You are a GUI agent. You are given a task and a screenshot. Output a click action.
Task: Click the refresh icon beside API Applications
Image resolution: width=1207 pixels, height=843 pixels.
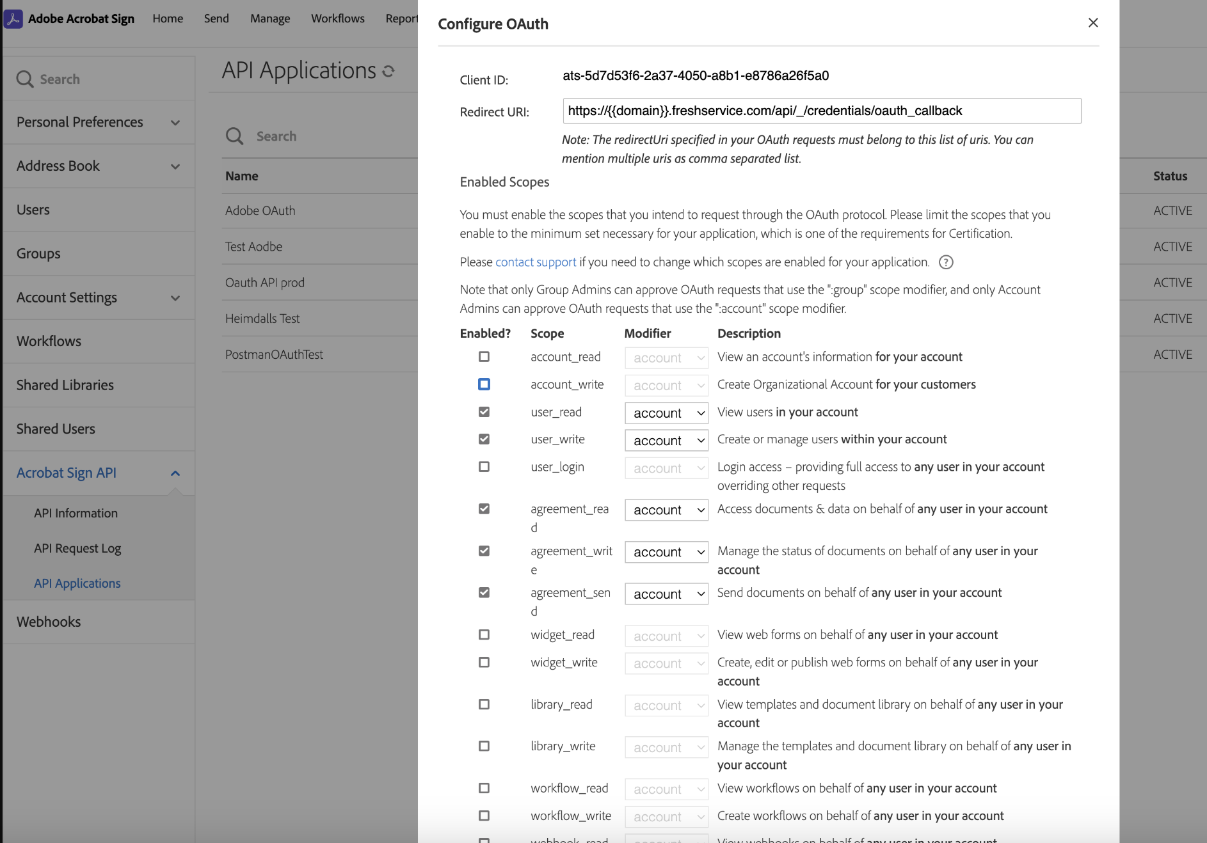pyautogui.click(x=388, y=71)
